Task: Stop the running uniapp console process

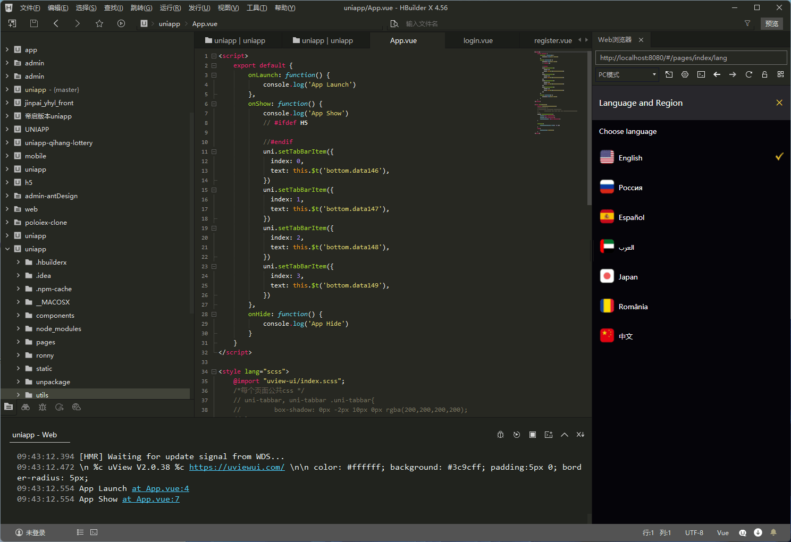Action: 532,435
